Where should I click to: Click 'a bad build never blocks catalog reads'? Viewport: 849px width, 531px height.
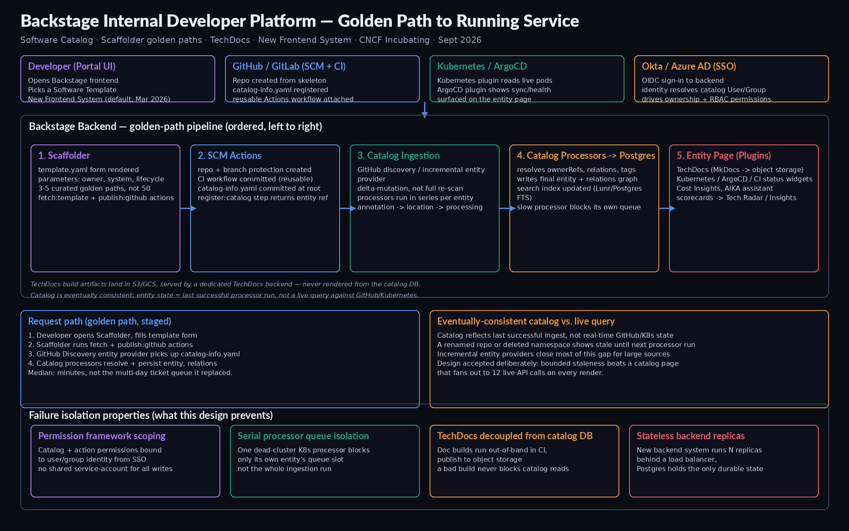[x=503, y=469]
